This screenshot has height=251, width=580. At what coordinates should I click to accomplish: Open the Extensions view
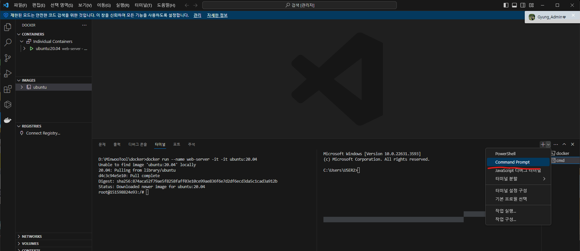tap(8, 89)
